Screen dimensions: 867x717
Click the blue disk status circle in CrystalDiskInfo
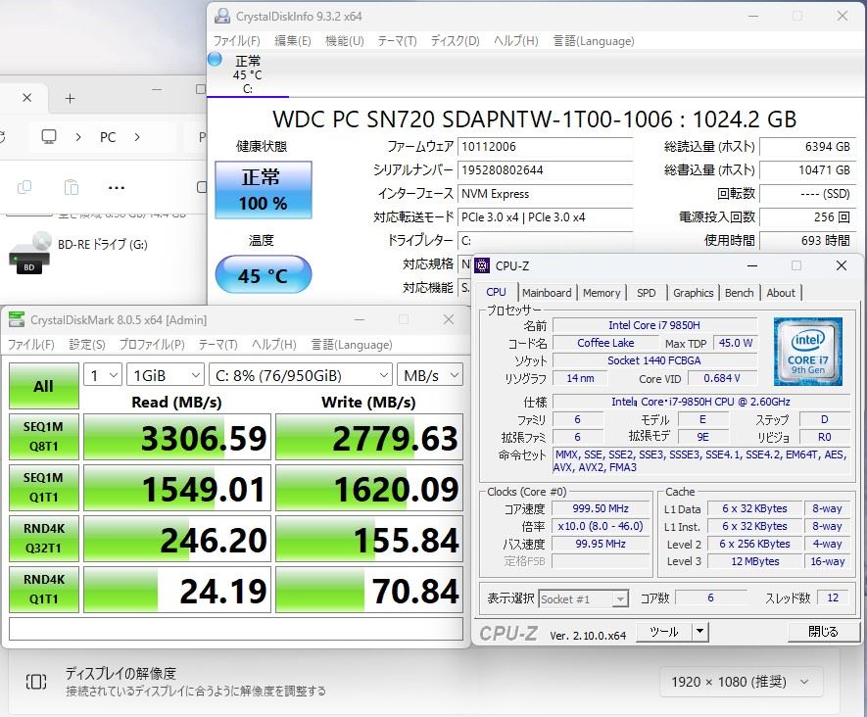tap(215, 59)
